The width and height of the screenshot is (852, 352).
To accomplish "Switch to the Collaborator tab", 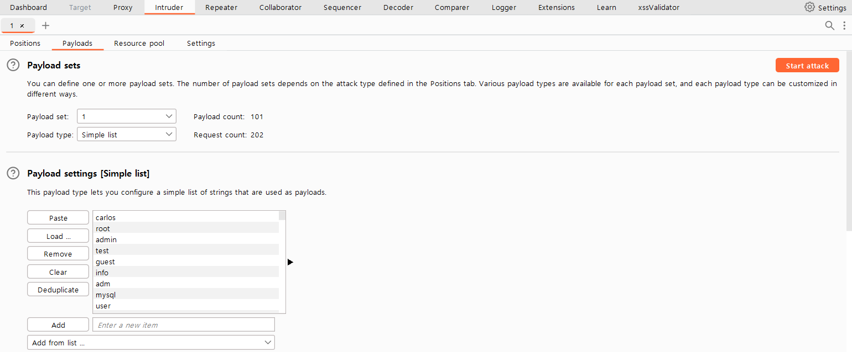I will pos(280,7).
